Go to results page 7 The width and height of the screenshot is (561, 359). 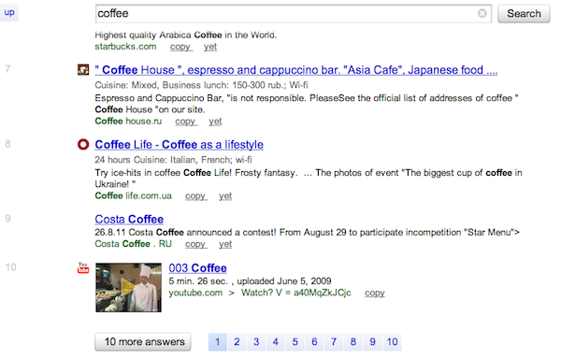tap(334, 342)
